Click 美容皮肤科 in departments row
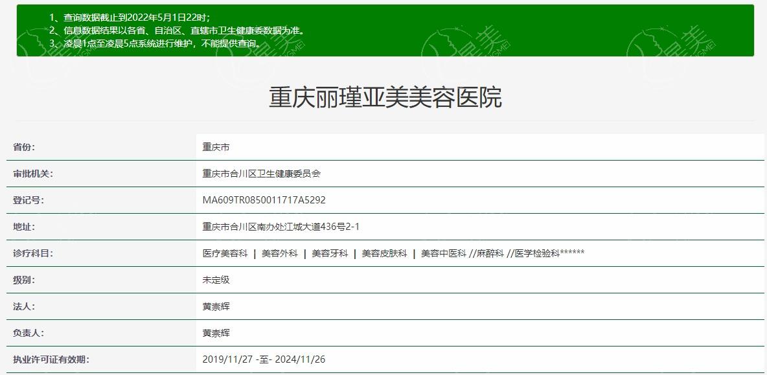Viewport: 767px width, 375px height. (x=385, y=253)
